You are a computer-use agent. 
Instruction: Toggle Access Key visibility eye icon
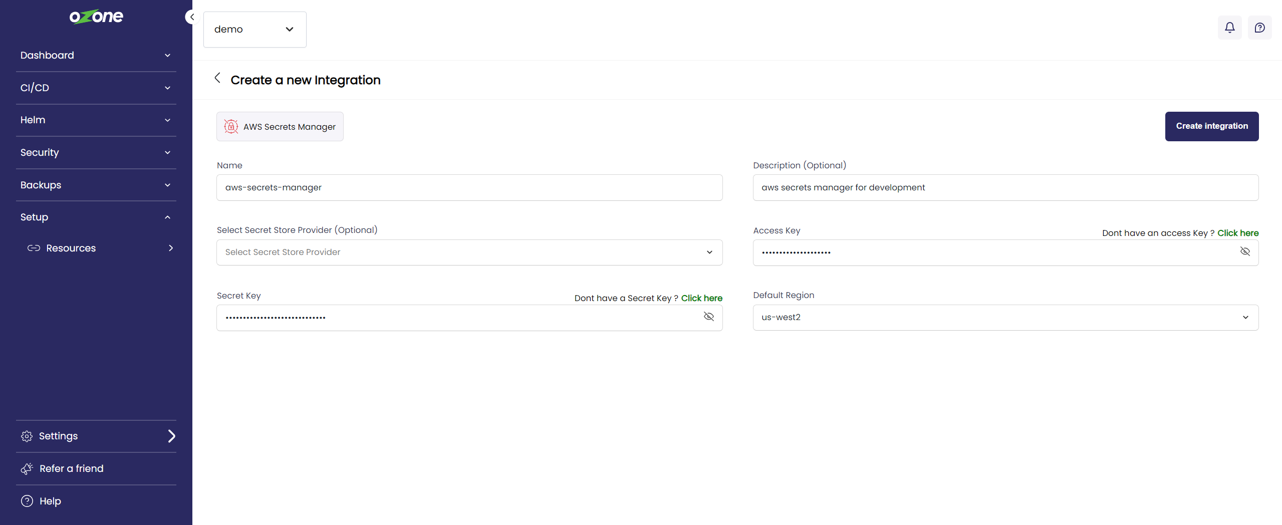(1244, 251)
